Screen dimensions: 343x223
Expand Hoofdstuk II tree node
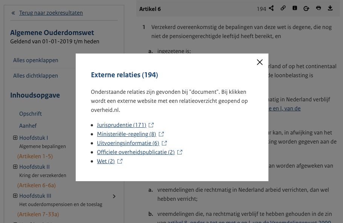click(x=15, y=167)
